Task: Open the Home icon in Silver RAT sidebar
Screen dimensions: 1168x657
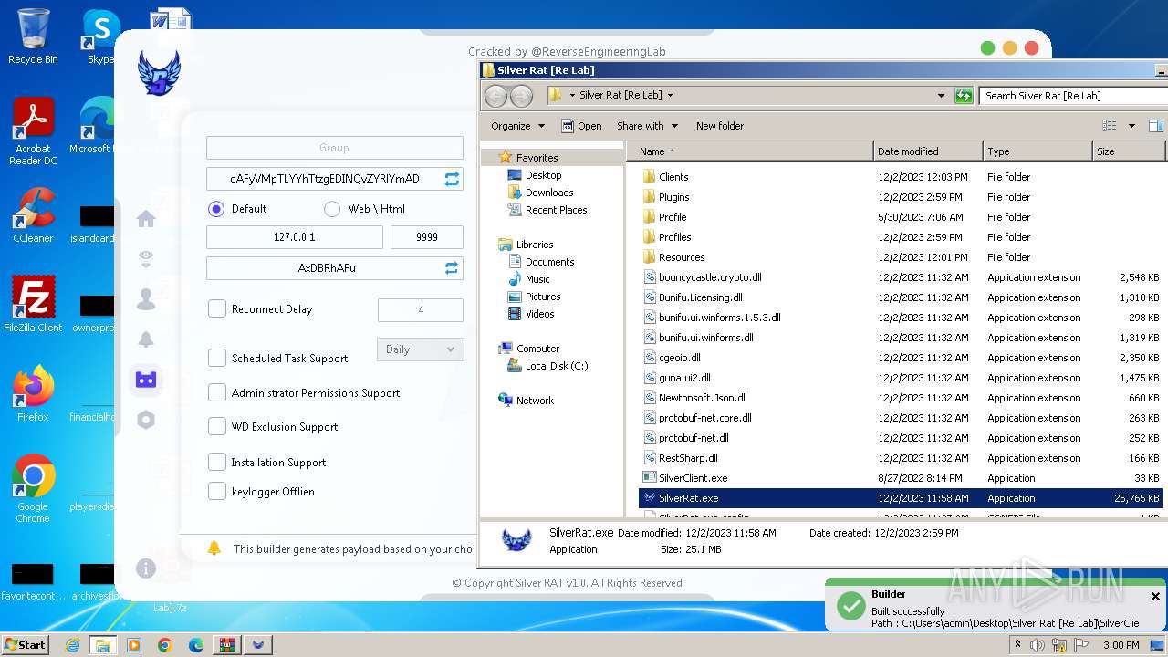Action: pos(146,219)
